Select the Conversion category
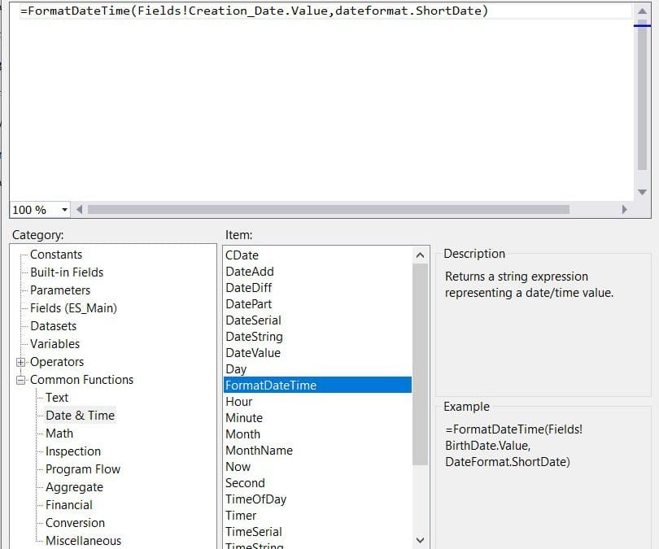 tap(75, 523)
